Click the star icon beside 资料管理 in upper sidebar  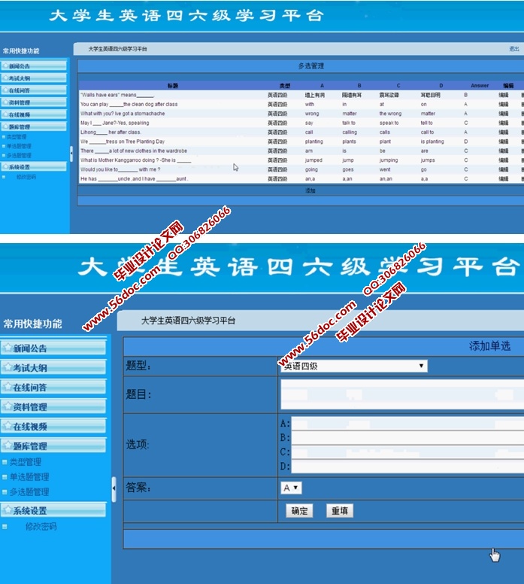(x=5, y=102)
